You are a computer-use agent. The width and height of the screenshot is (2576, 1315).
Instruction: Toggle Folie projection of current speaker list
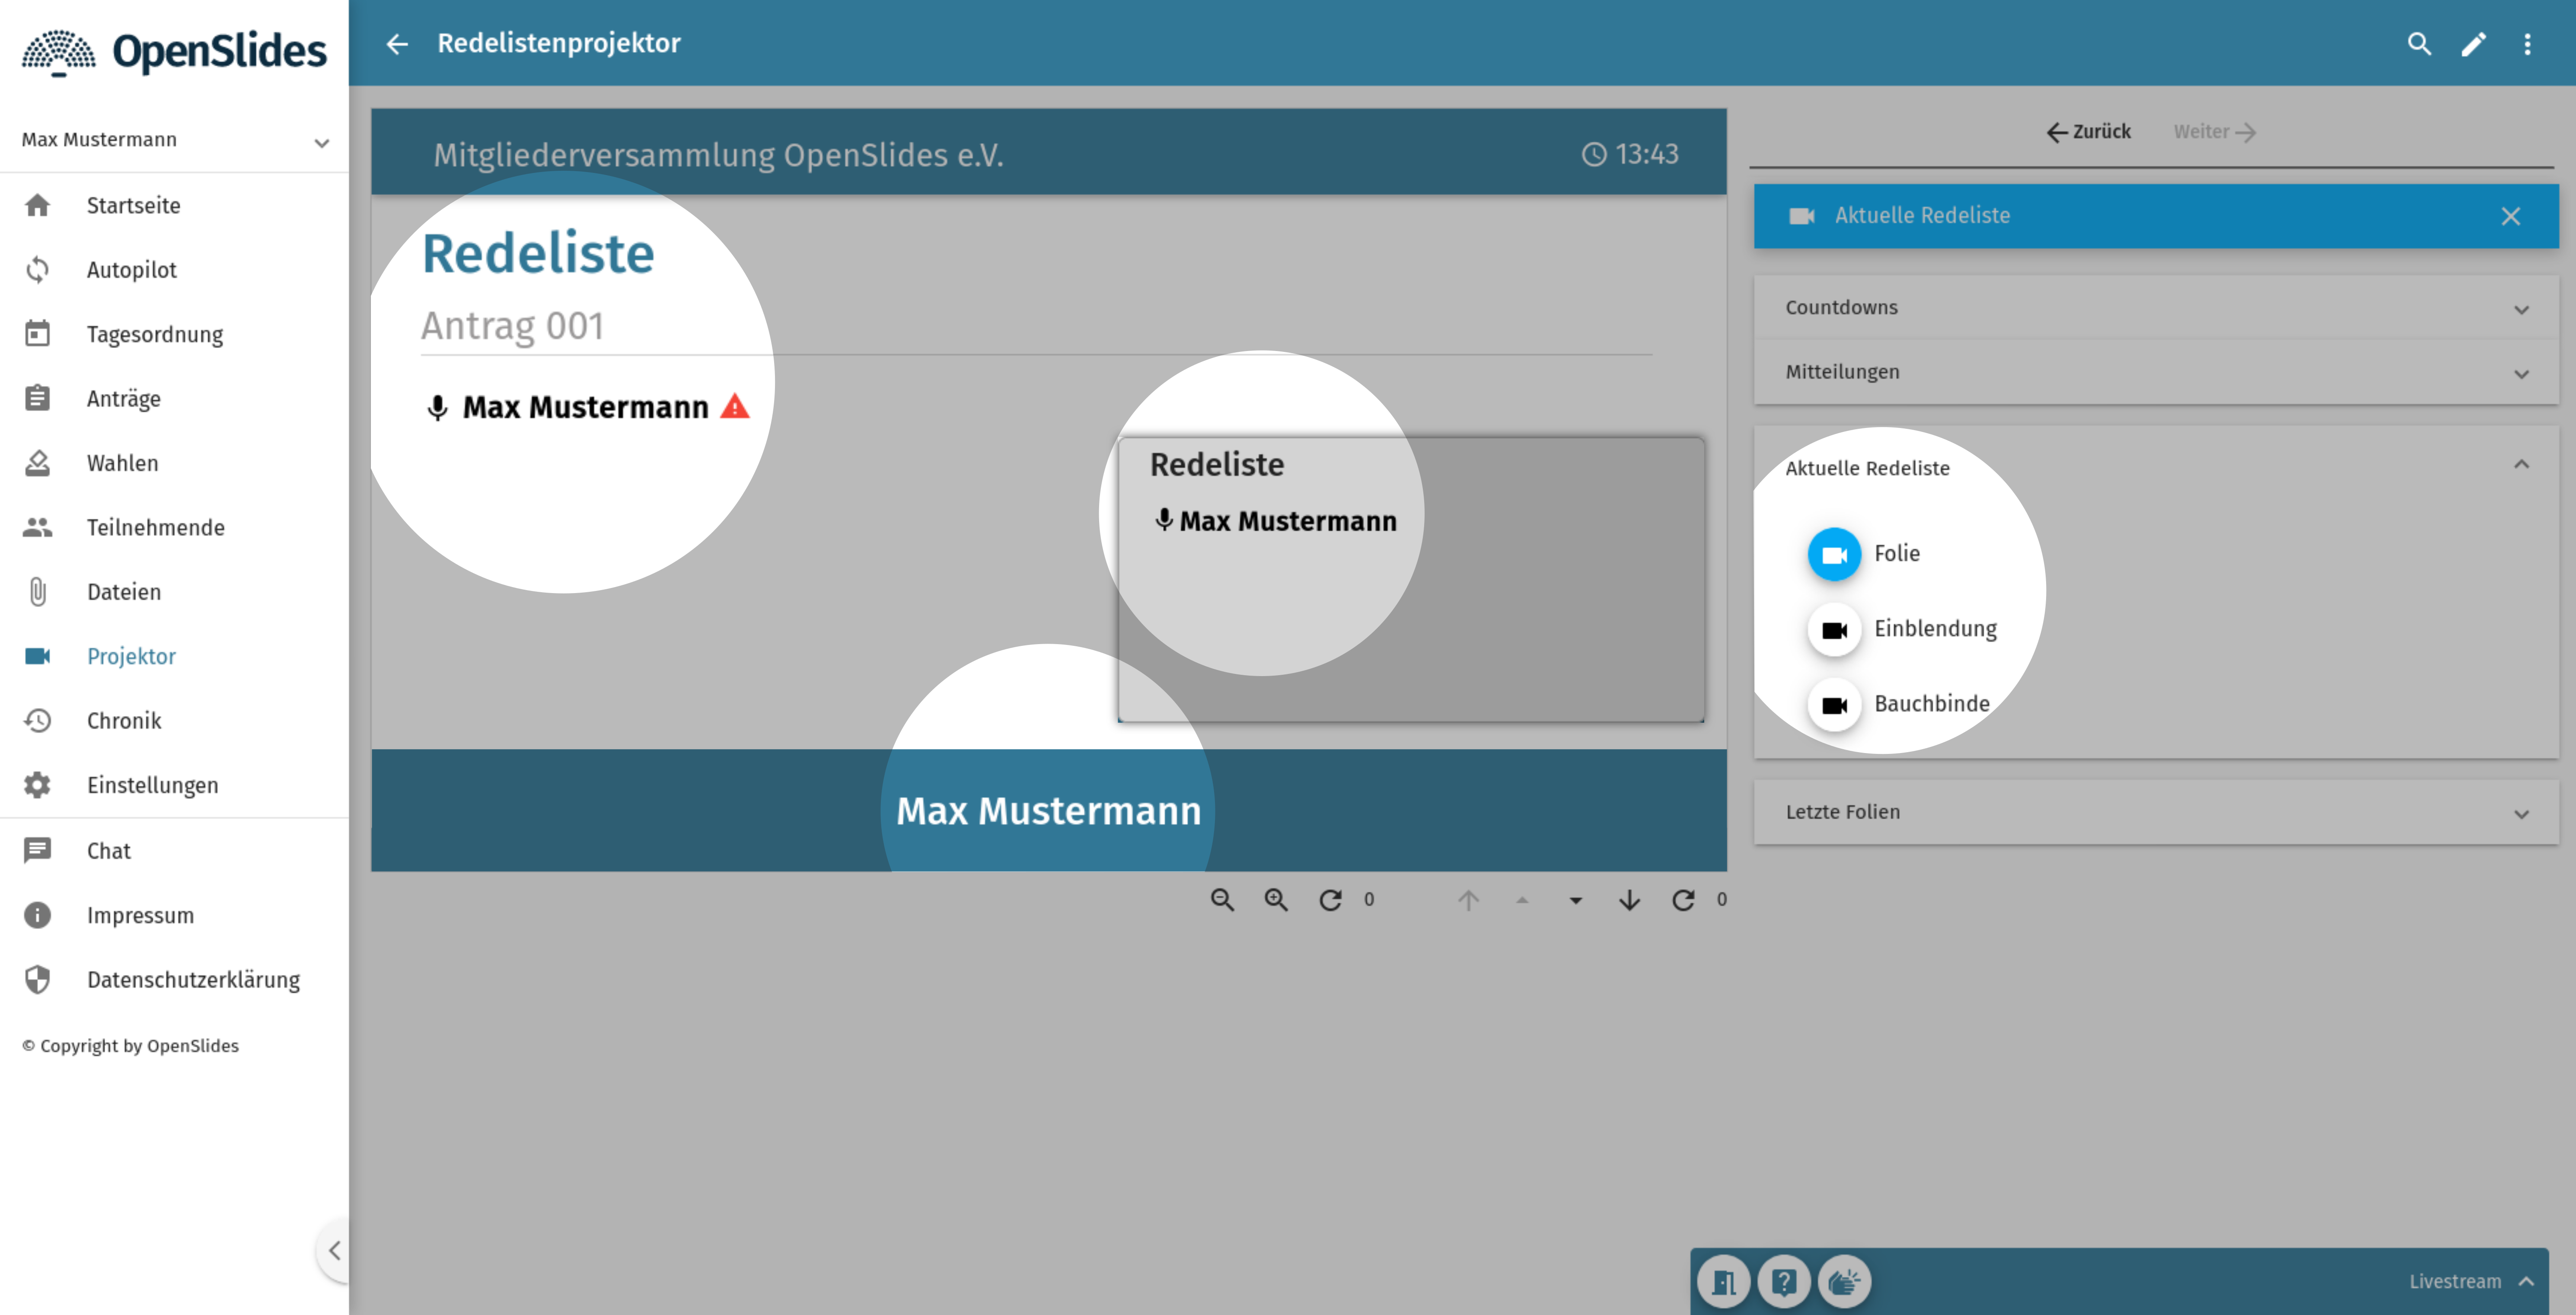(x=1834, y=554)
